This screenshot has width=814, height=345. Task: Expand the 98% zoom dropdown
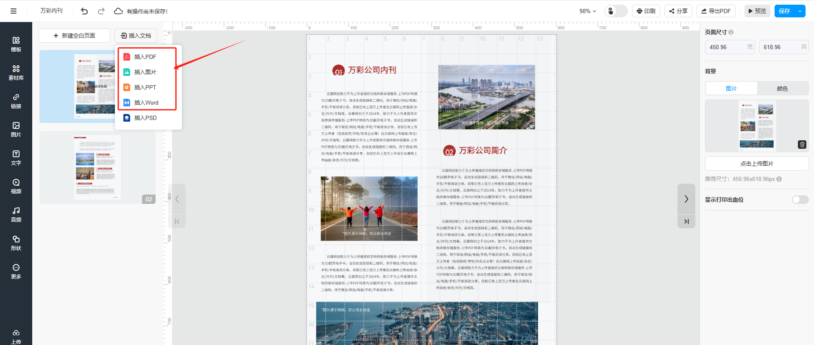pos(588,11)
